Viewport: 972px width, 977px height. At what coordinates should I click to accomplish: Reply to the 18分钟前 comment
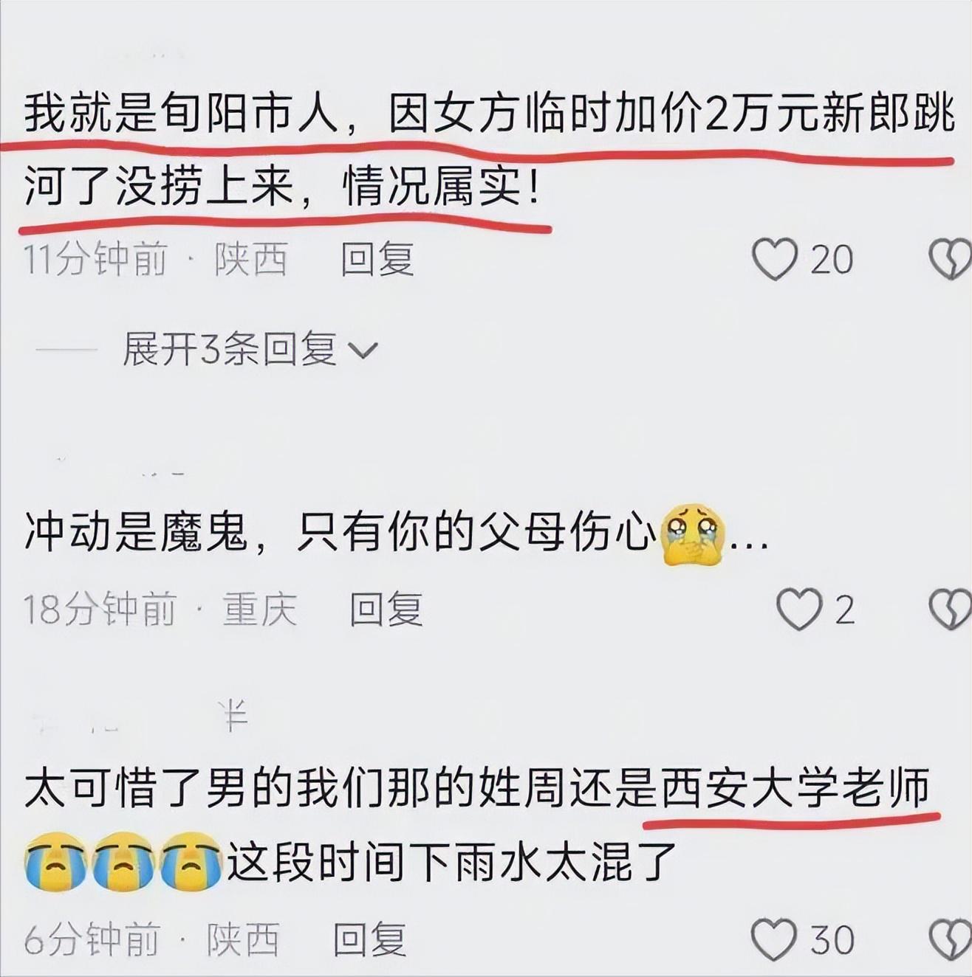point(386,610)
